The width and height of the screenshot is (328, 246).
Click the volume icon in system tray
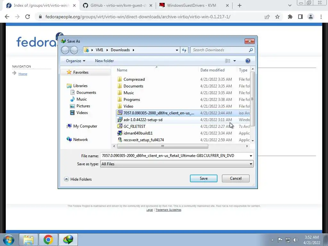296,240
